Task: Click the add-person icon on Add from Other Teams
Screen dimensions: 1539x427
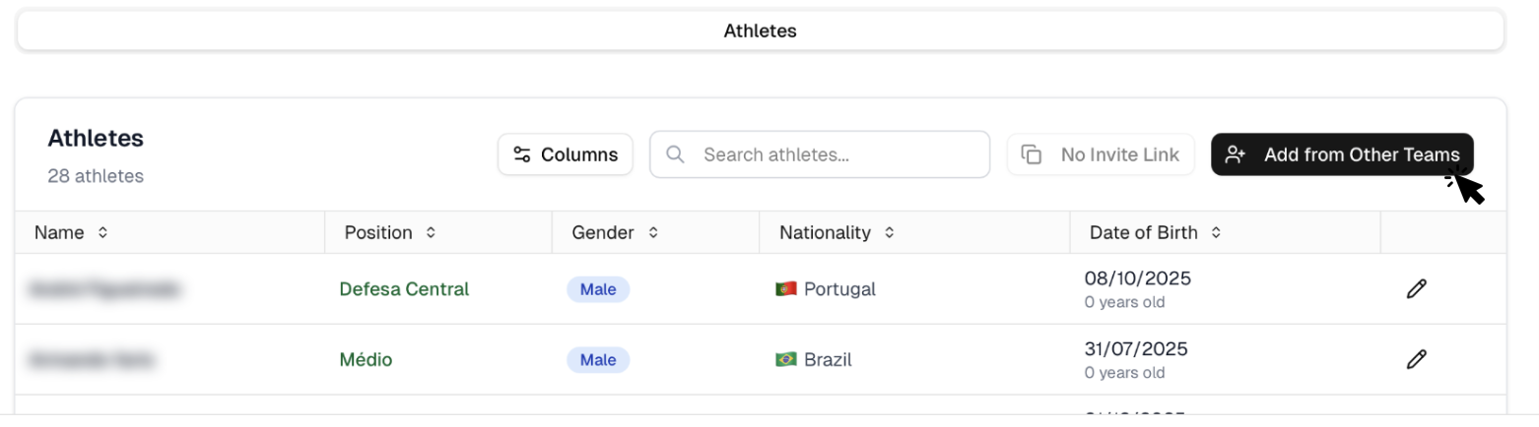Action: pyautogui.click(x=1236, y=154)
